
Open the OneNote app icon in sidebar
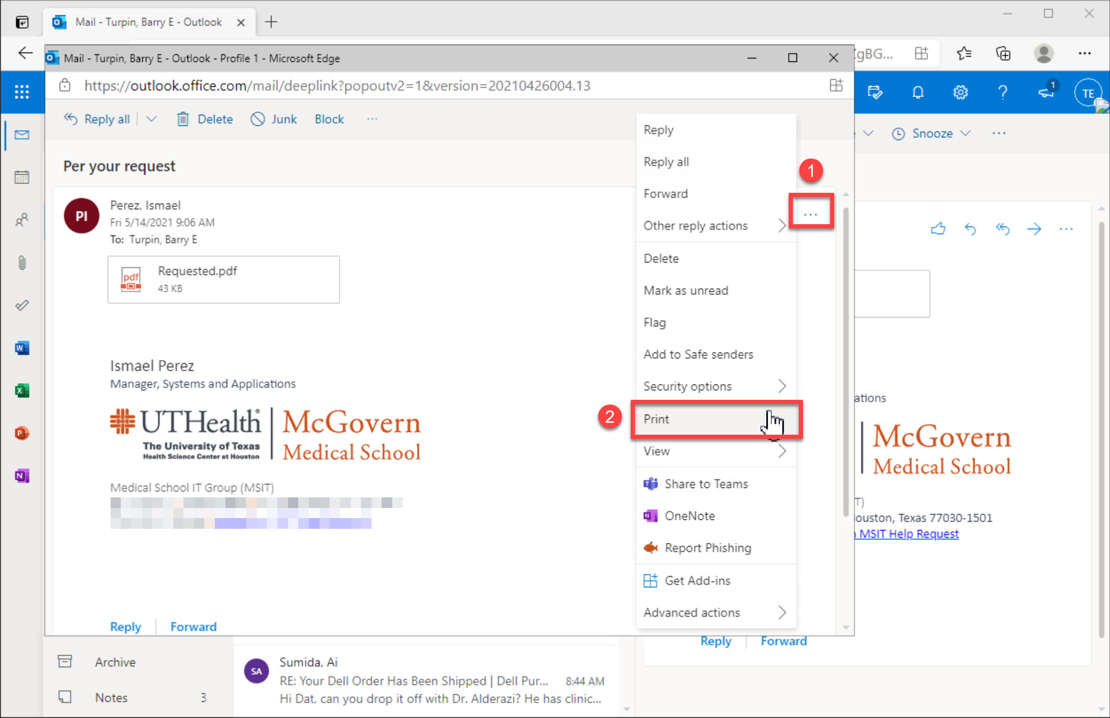[22, 476]
